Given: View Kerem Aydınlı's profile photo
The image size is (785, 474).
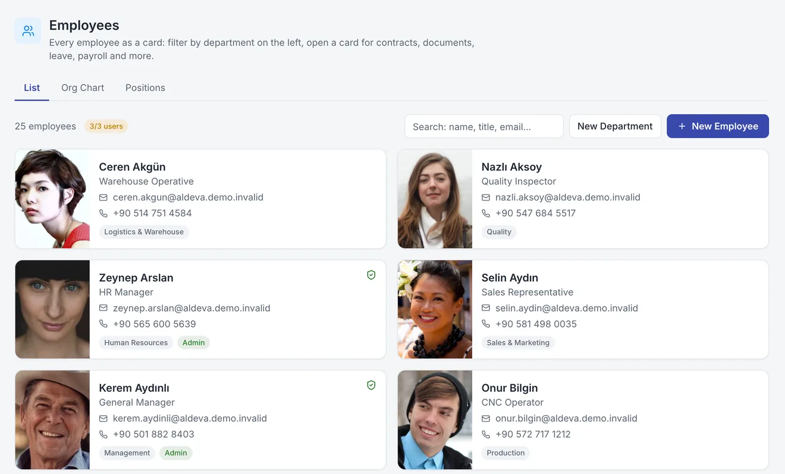Looking at the screenshot, I should point(52,420).
